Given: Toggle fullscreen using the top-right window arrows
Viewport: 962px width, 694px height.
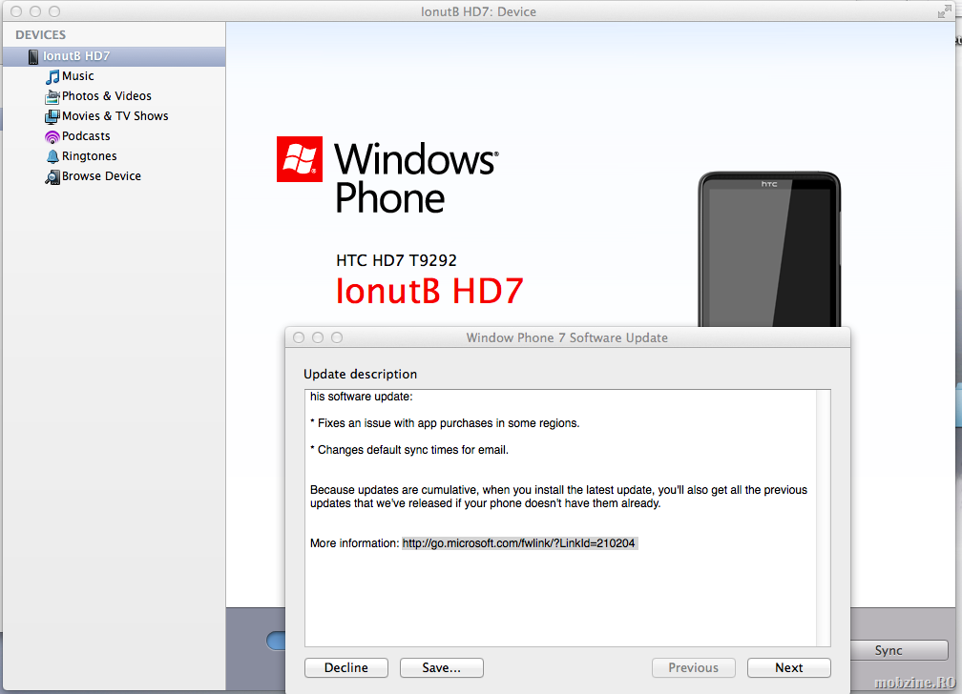Looking at the screenshot, I should click(x=947, y=11).
